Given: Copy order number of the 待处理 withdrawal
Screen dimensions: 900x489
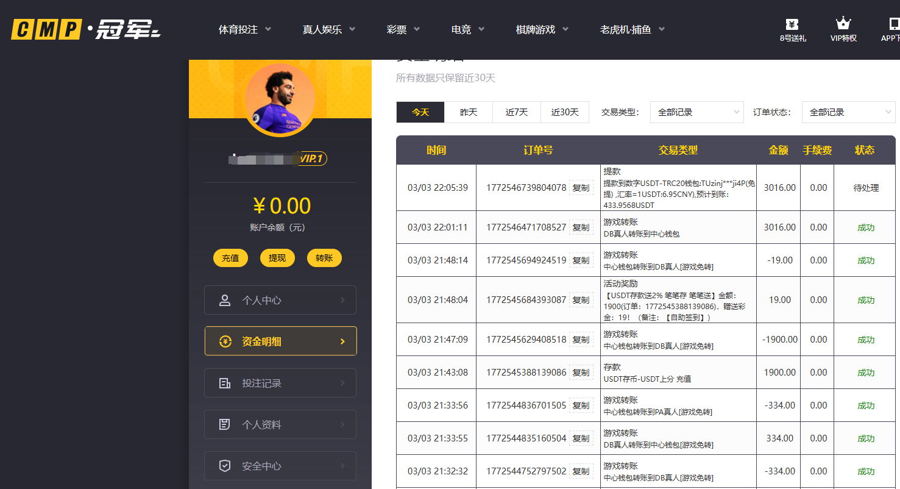Looking at the screenshot, I should coord(581,188).
